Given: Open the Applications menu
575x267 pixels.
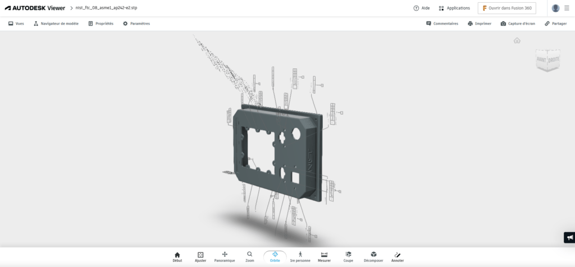Looking at the screenshot, I should 454,8.
